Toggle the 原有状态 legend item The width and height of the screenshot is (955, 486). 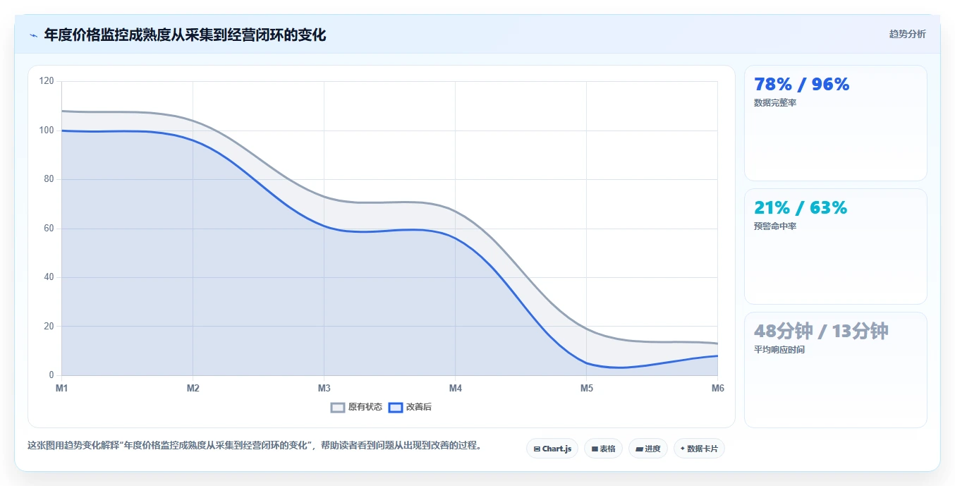click(357, 407)
